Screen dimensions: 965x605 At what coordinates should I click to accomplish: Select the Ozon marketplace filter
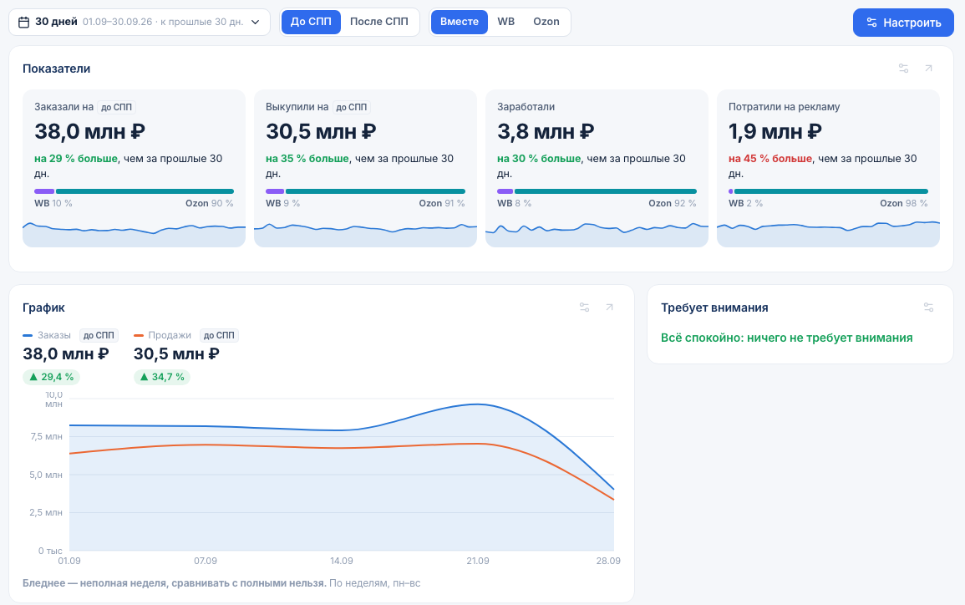click(x=546, y=22)
